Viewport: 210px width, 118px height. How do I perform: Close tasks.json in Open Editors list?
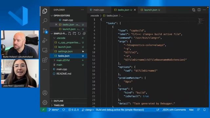click(x=56, y=25)
